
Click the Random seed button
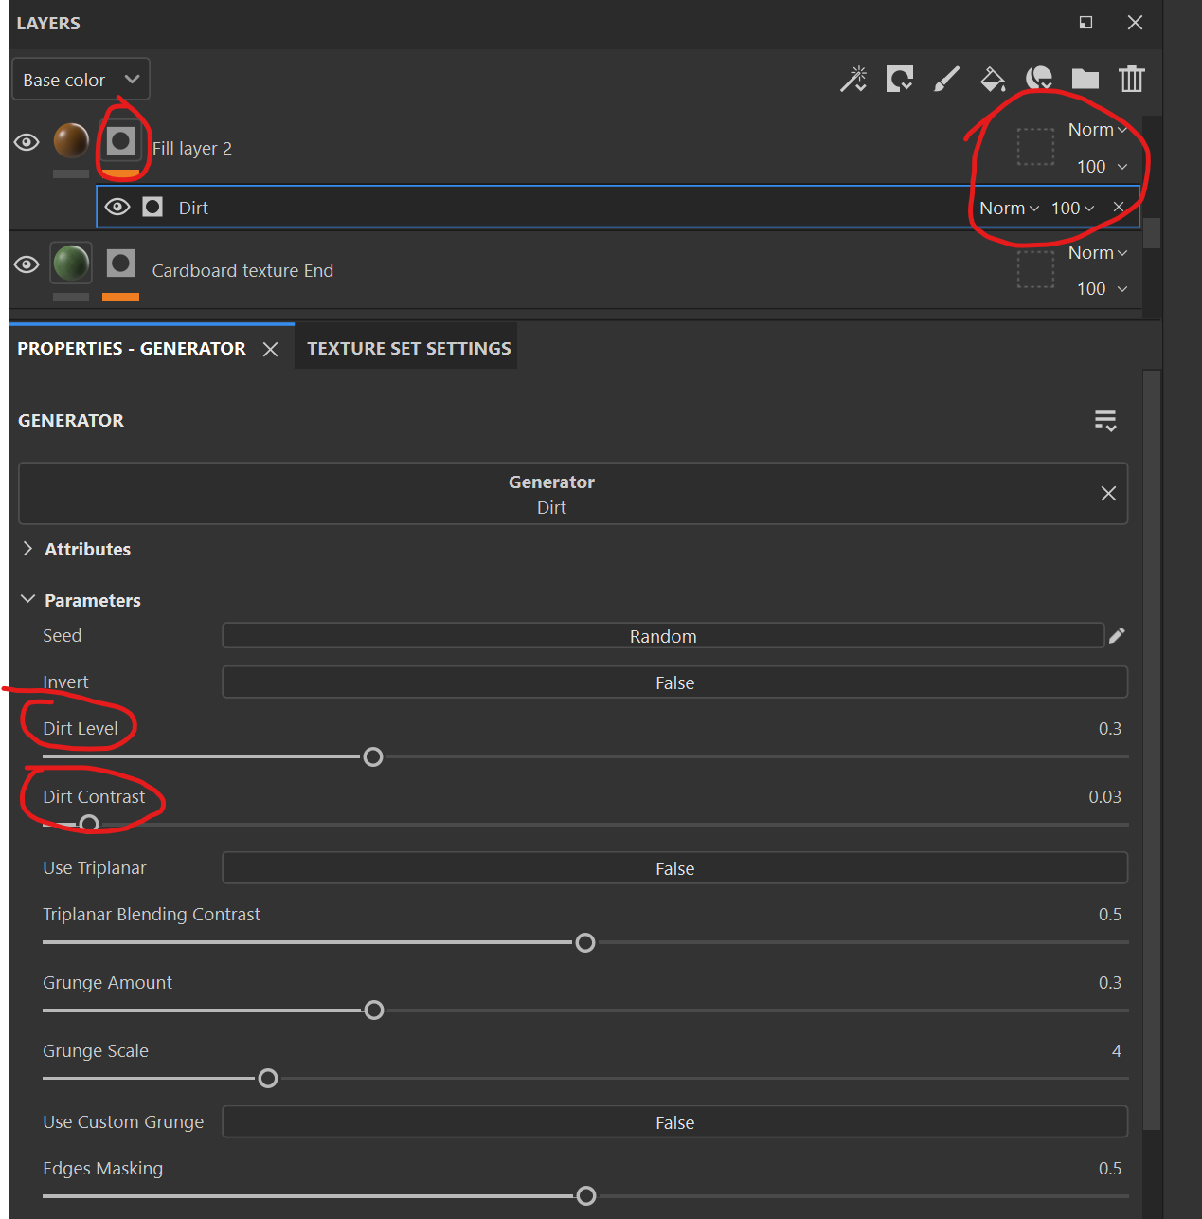click(663, 636)
